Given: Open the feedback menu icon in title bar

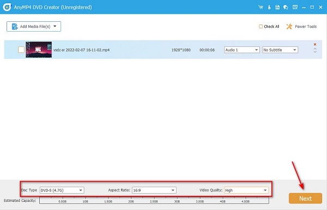Looking at the screenshot, I should coord(295,7).
